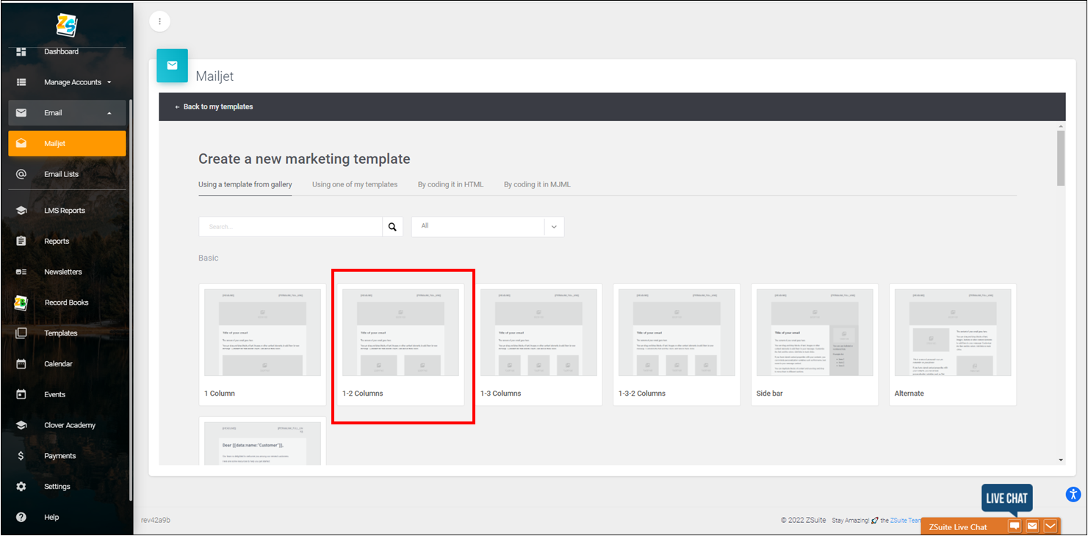Click the LMS Reports graduation cap icon
Image resolution: width=1088 pixels, height=536 pixels.
21,211
